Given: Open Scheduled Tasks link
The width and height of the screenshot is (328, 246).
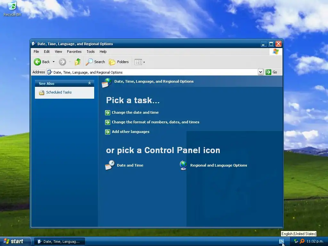Looking at the screenshot, I should 59,92.
